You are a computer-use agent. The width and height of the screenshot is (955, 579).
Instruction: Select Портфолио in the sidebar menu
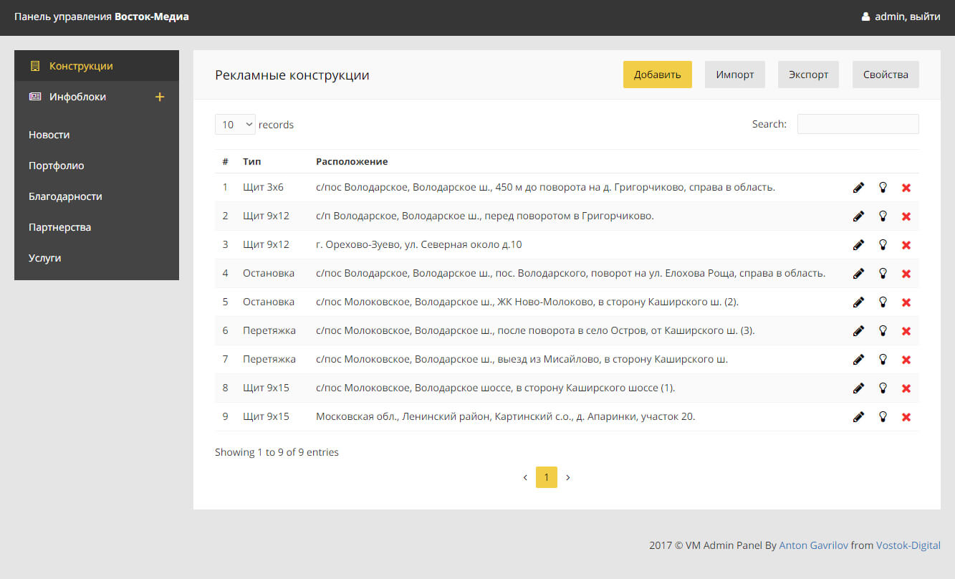pos(57,166)
